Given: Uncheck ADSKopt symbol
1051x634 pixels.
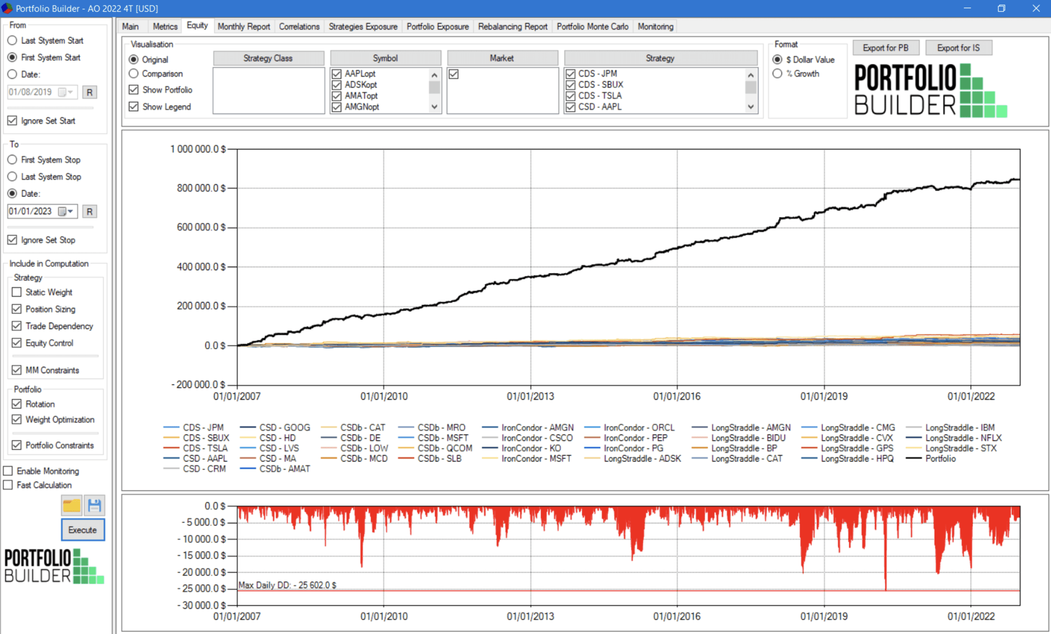Looking at the screenshot, I should click(337, 85).
